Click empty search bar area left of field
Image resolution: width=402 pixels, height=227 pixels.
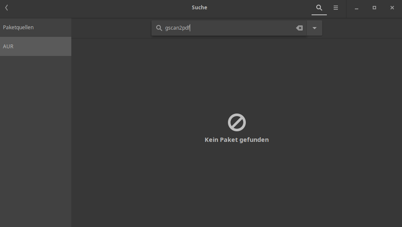(110, 28)
